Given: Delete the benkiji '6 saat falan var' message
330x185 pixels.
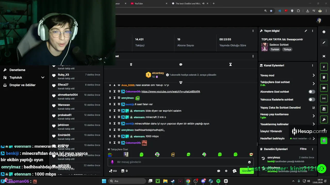Looking at the screenshot, I should 110,104.
